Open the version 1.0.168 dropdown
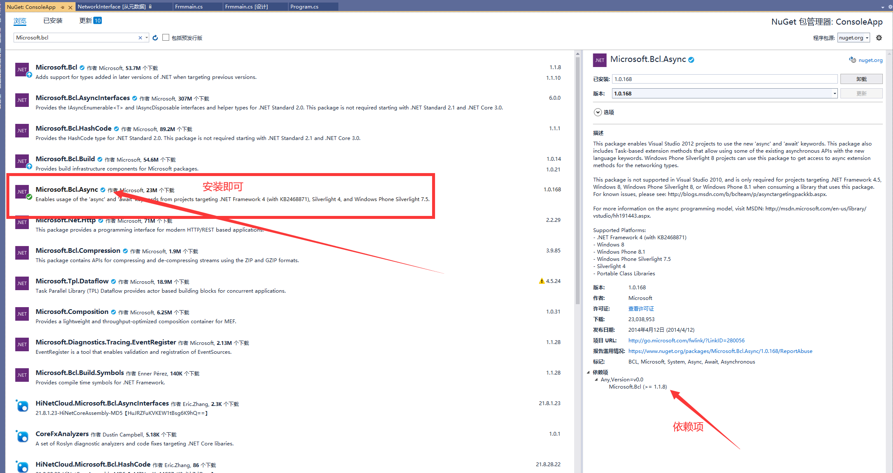The width and height of the screenshot is (893, 473). point(834,93)
